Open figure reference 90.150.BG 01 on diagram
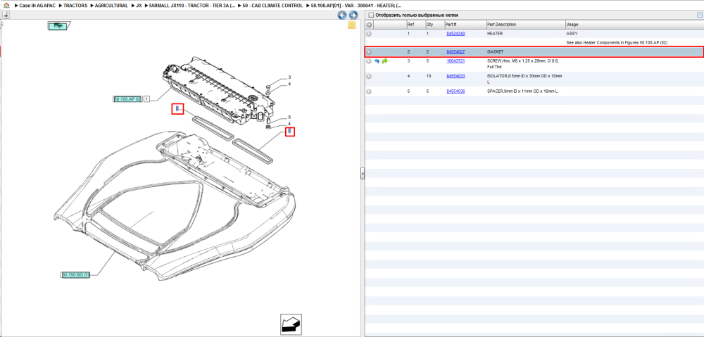 tap(75, 274)
